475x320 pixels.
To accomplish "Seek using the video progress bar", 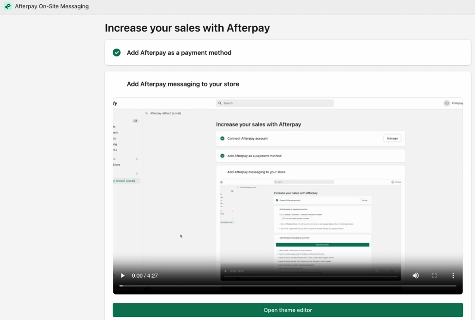I will point(288,286).
